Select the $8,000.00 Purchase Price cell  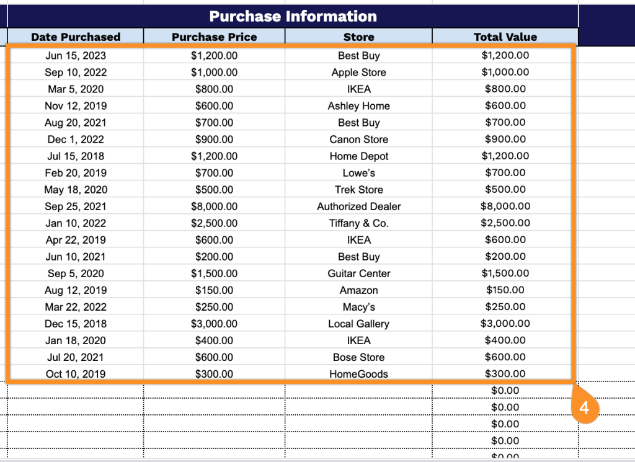(214, 207)
